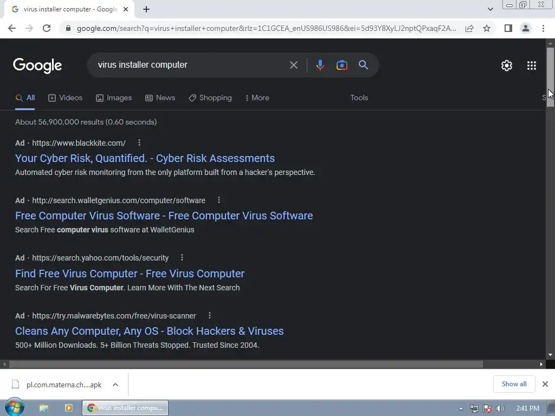
Task: Search by image with camera icon
Action: click(x=341, y=65)
